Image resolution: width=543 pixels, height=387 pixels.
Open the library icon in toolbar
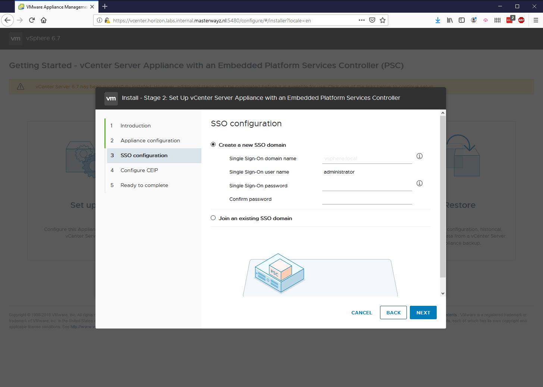pos(450,20)
